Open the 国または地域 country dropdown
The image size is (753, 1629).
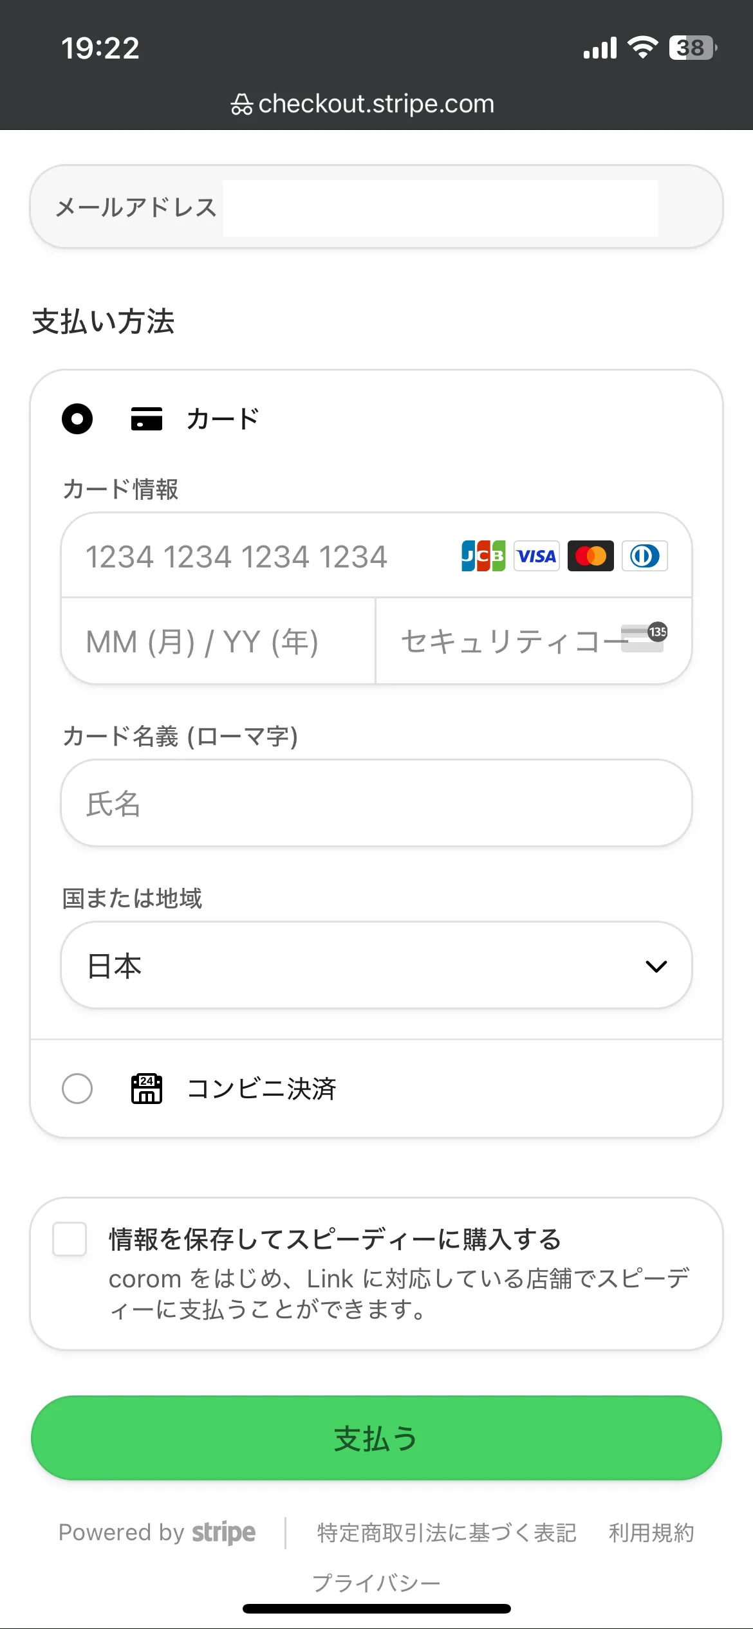point(376,965)
